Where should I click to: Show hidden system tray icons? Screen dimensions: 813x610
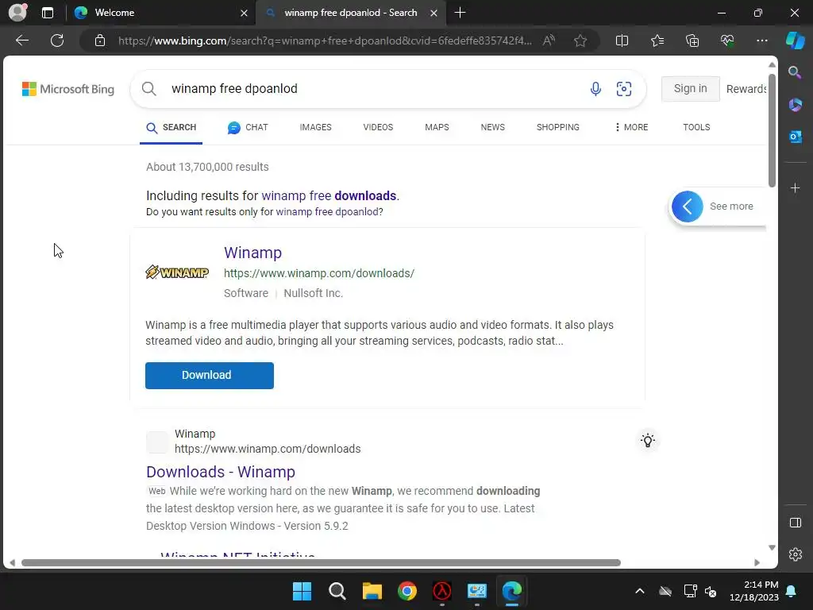click(x=640, y=591)
